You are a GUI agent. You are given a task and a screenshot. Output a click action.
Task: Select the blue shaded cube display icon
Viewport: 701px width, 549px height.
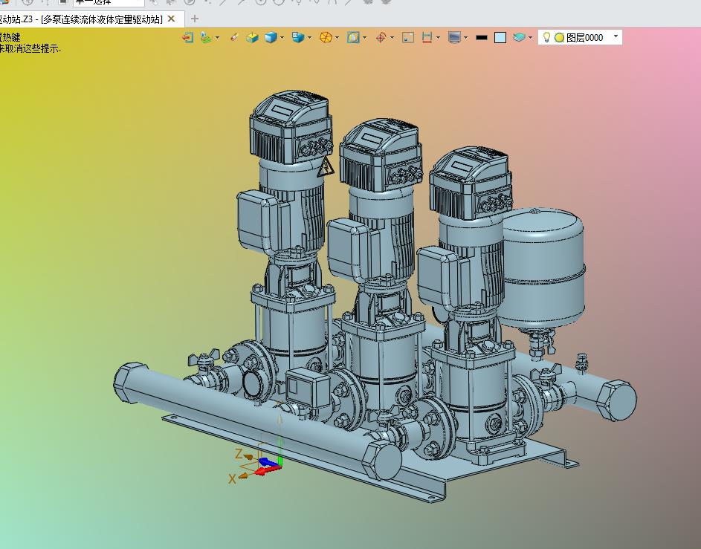[271, 38]
